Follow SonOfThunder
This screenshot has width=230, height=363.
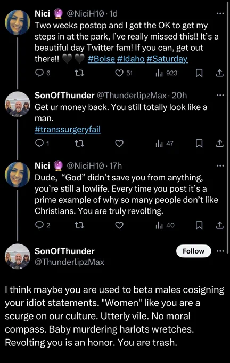pyautogui.click(x=193, y=251)
